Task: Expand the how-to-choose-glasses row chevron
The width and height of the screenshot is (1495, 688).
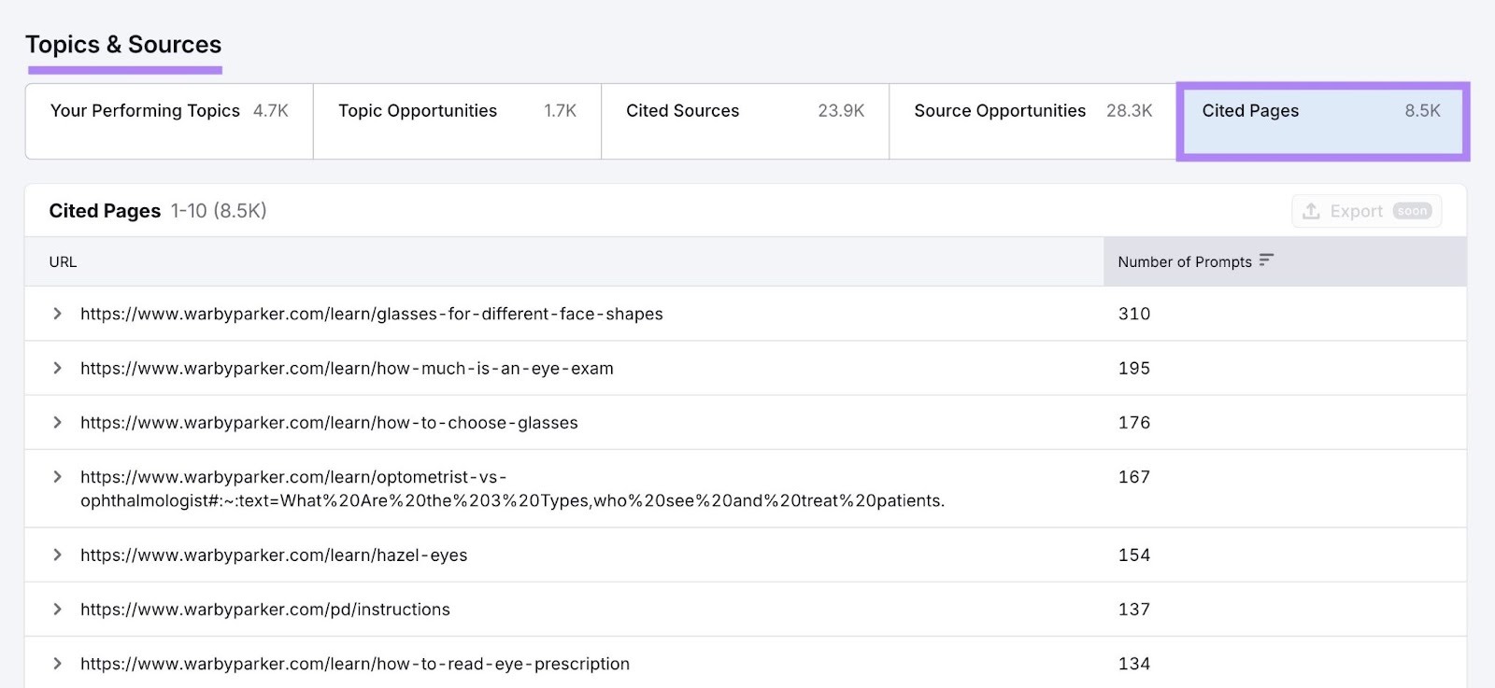Action: (x=57, y=422)
